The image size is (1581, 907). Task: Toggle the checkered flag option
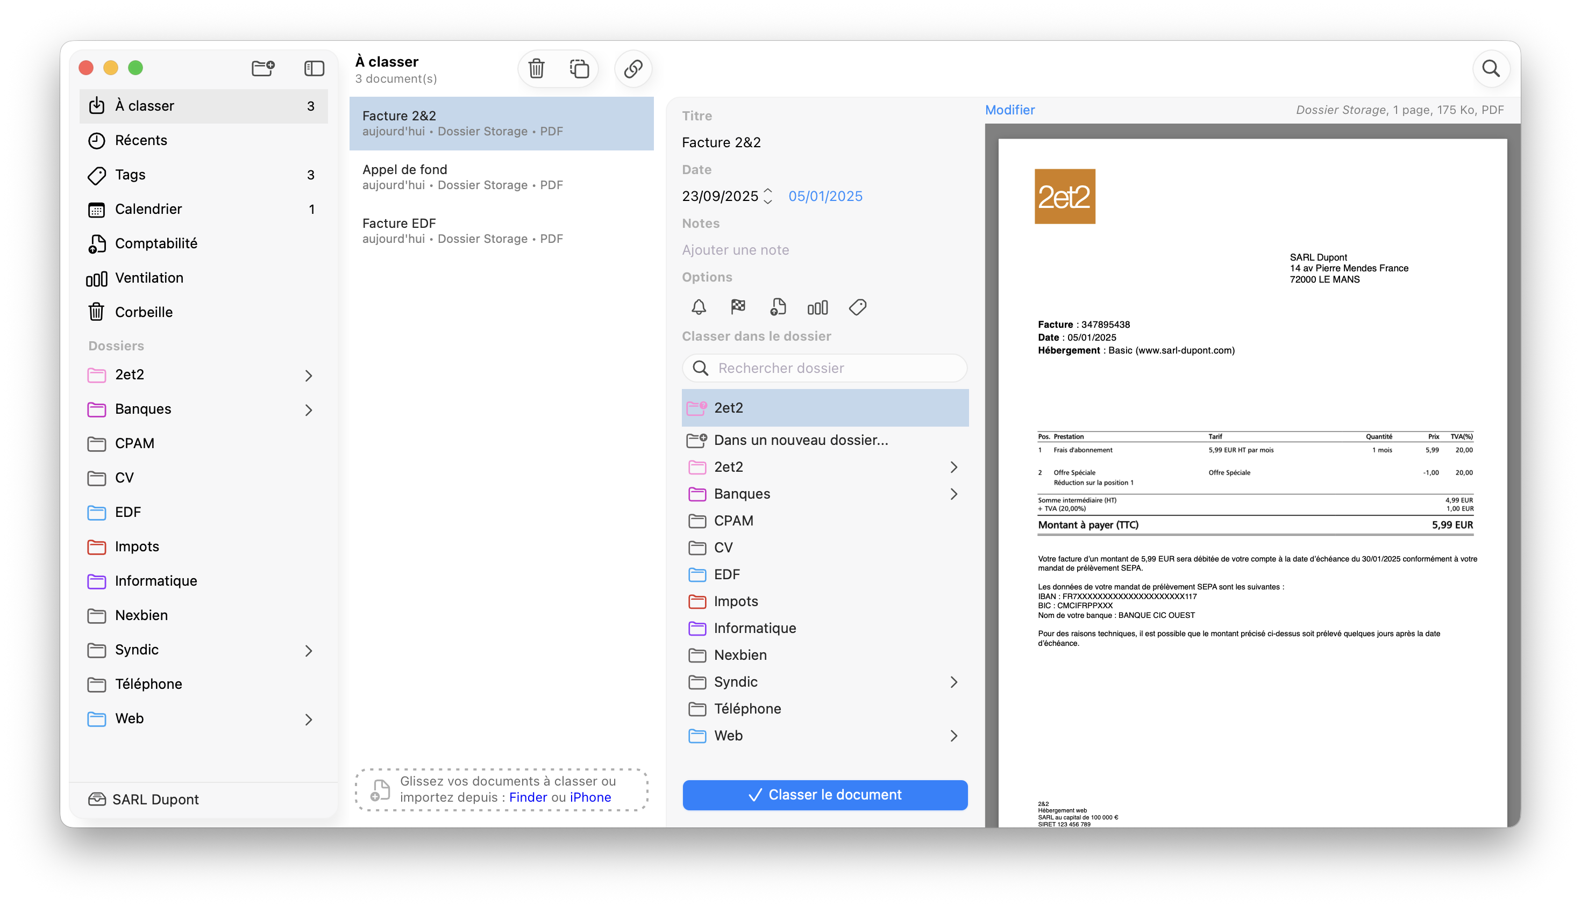tap(738, 307)
